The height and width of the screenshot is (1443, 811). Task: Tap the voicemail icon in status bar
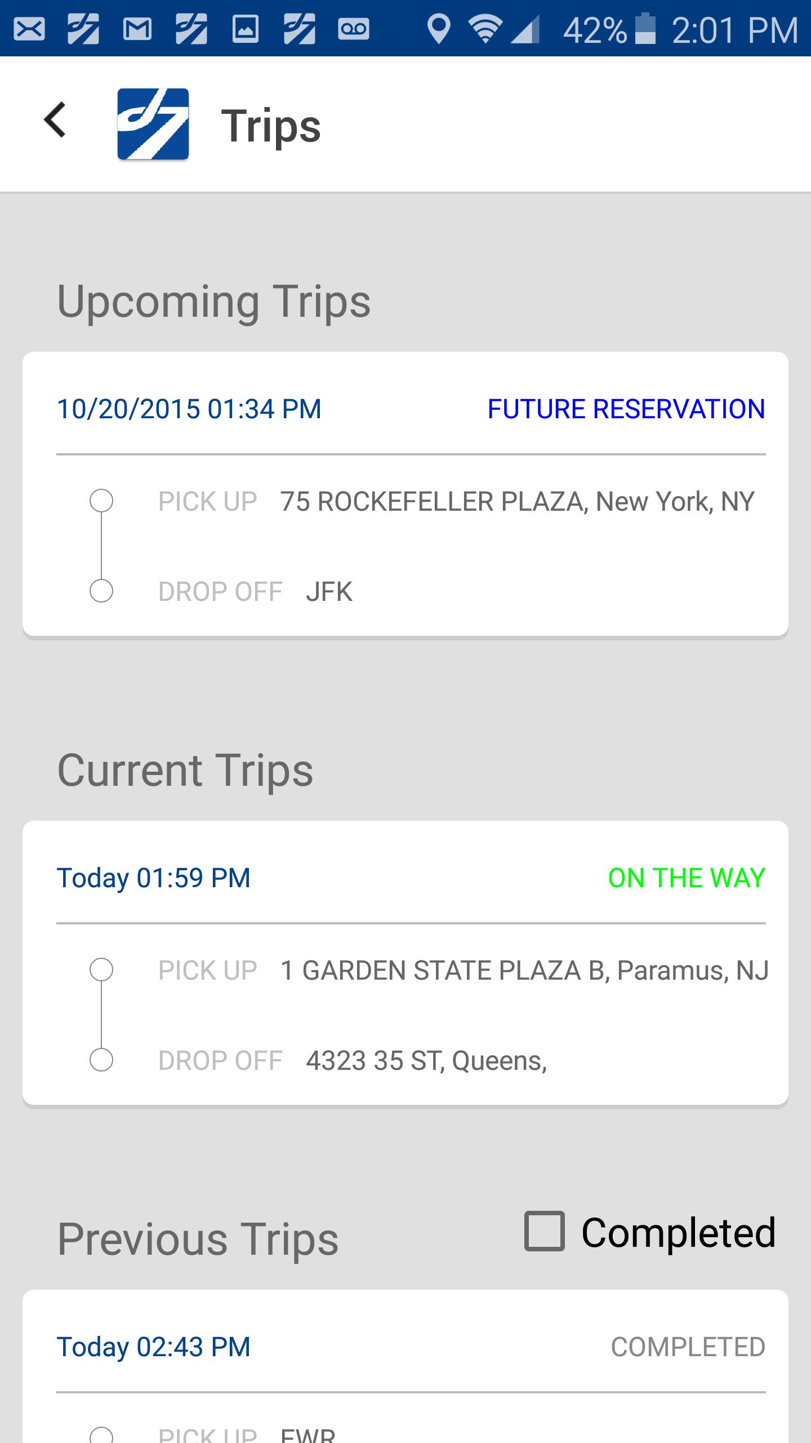[354, 29]
